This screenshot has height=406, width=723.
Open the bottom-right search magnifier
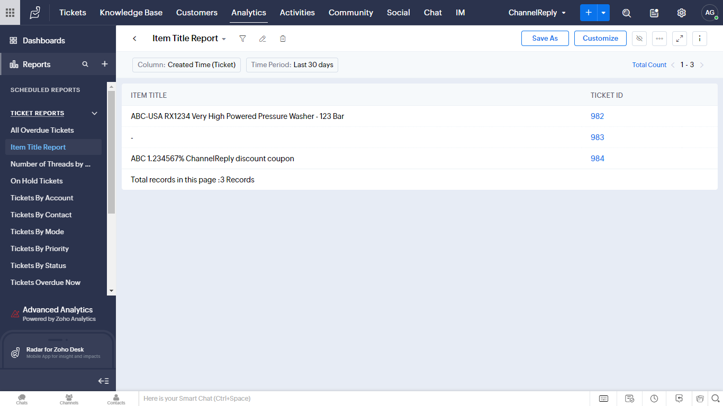[716, 399]
